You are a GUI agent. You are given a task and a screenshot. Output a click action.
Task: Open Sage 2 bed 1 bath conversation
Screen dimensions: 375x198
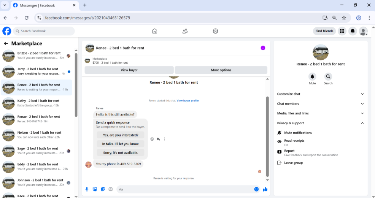pyautogui.click(x=37, y=151)
